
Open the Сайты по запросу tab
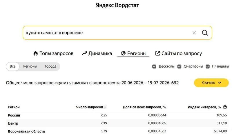[179, 53]
